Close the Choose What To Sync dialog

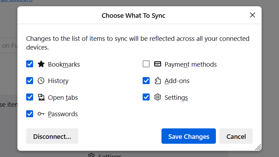pyautogui.click(x=252, y=15)
